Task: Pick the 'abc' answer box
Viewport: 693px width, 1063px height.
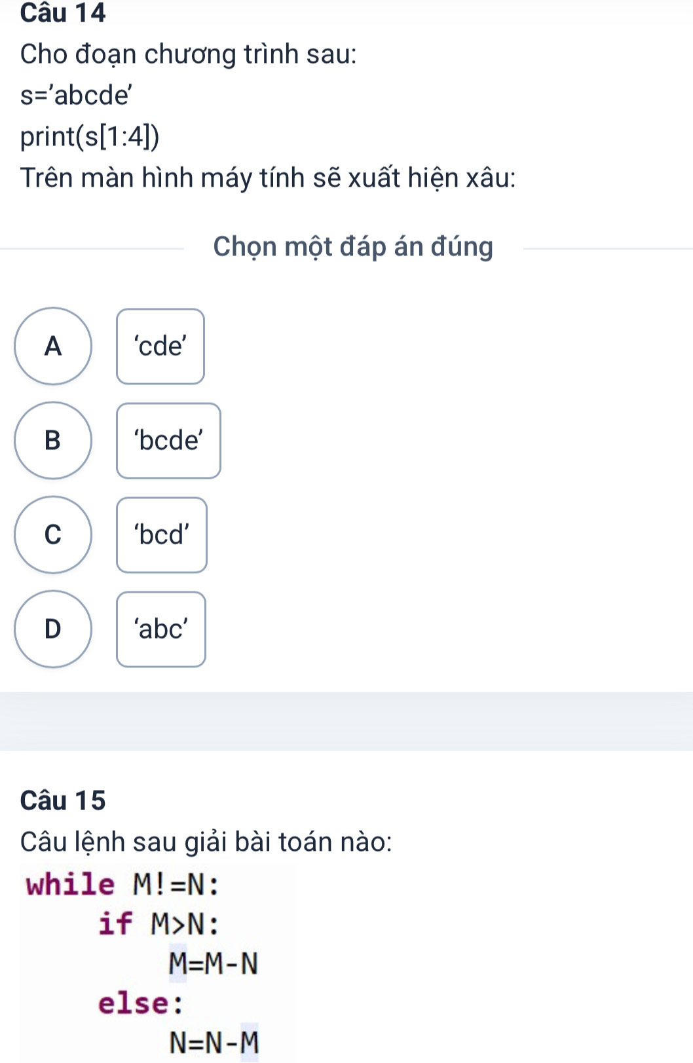Action: point(161,629)
